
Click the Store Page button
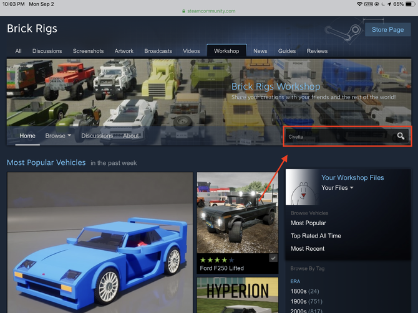(387, 30)
